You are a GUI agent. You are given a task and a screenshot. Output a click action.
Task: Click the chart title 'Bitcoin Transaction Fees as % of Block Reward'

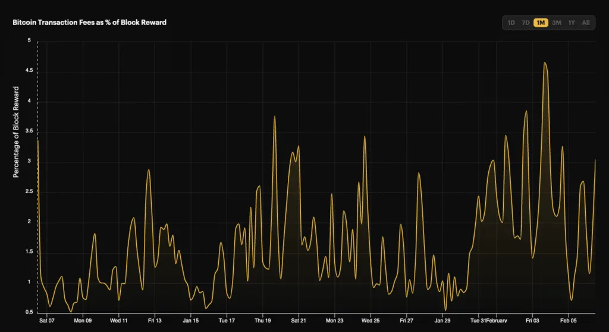(90, 23)
